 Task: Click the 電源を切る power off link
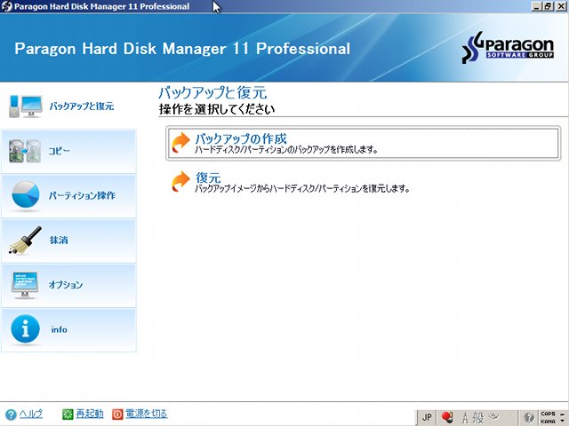[x=146, y=414]
